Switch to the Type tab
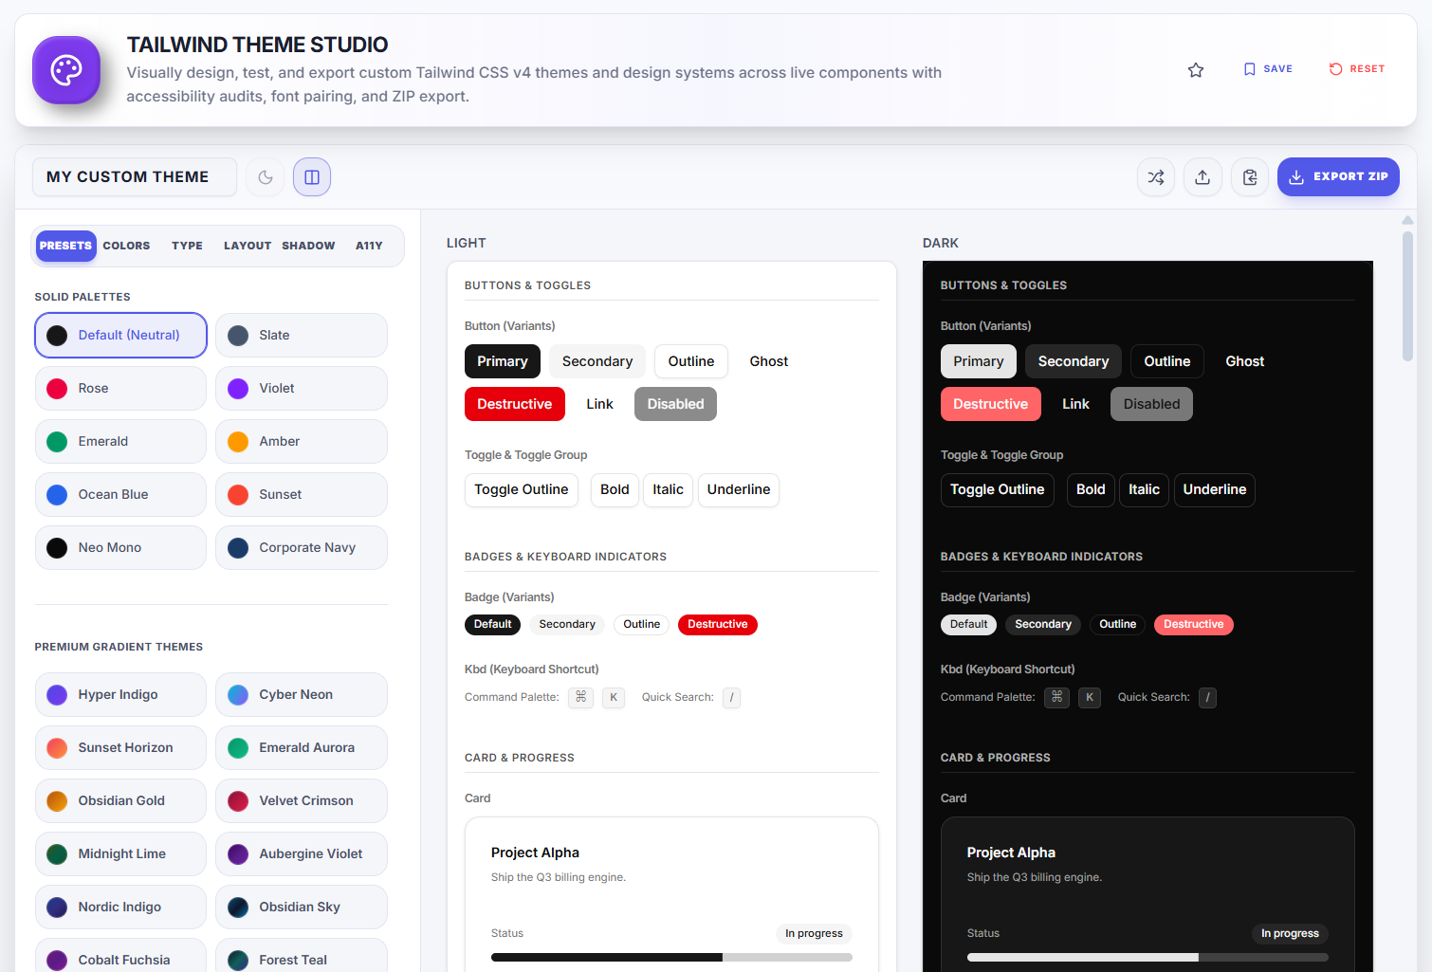The width and height of the screenshot is (1432, 972). (187, 246)
